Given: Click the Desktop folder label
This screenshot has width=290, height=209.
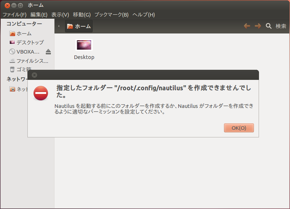Looking at the screenshot, I should tap(84, 57).
